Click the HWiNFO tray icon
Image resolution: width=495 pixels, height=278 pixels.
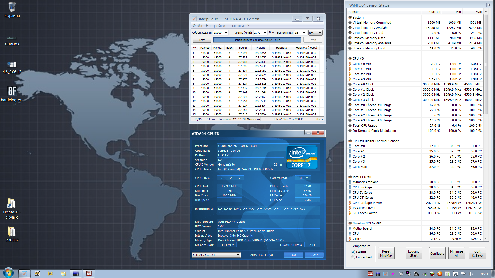coord(378,274)
